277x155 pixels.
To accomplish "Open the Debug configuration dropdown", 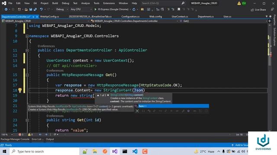I will point(62,9).
